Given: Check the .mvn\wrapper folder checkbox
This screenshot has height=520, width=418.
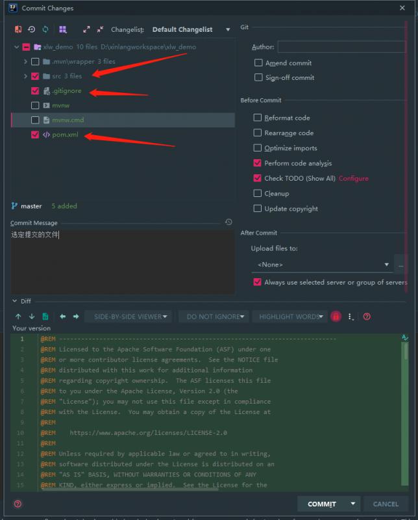Looking at the screenshot, I should pyautogui.click(x=35, y=62).
